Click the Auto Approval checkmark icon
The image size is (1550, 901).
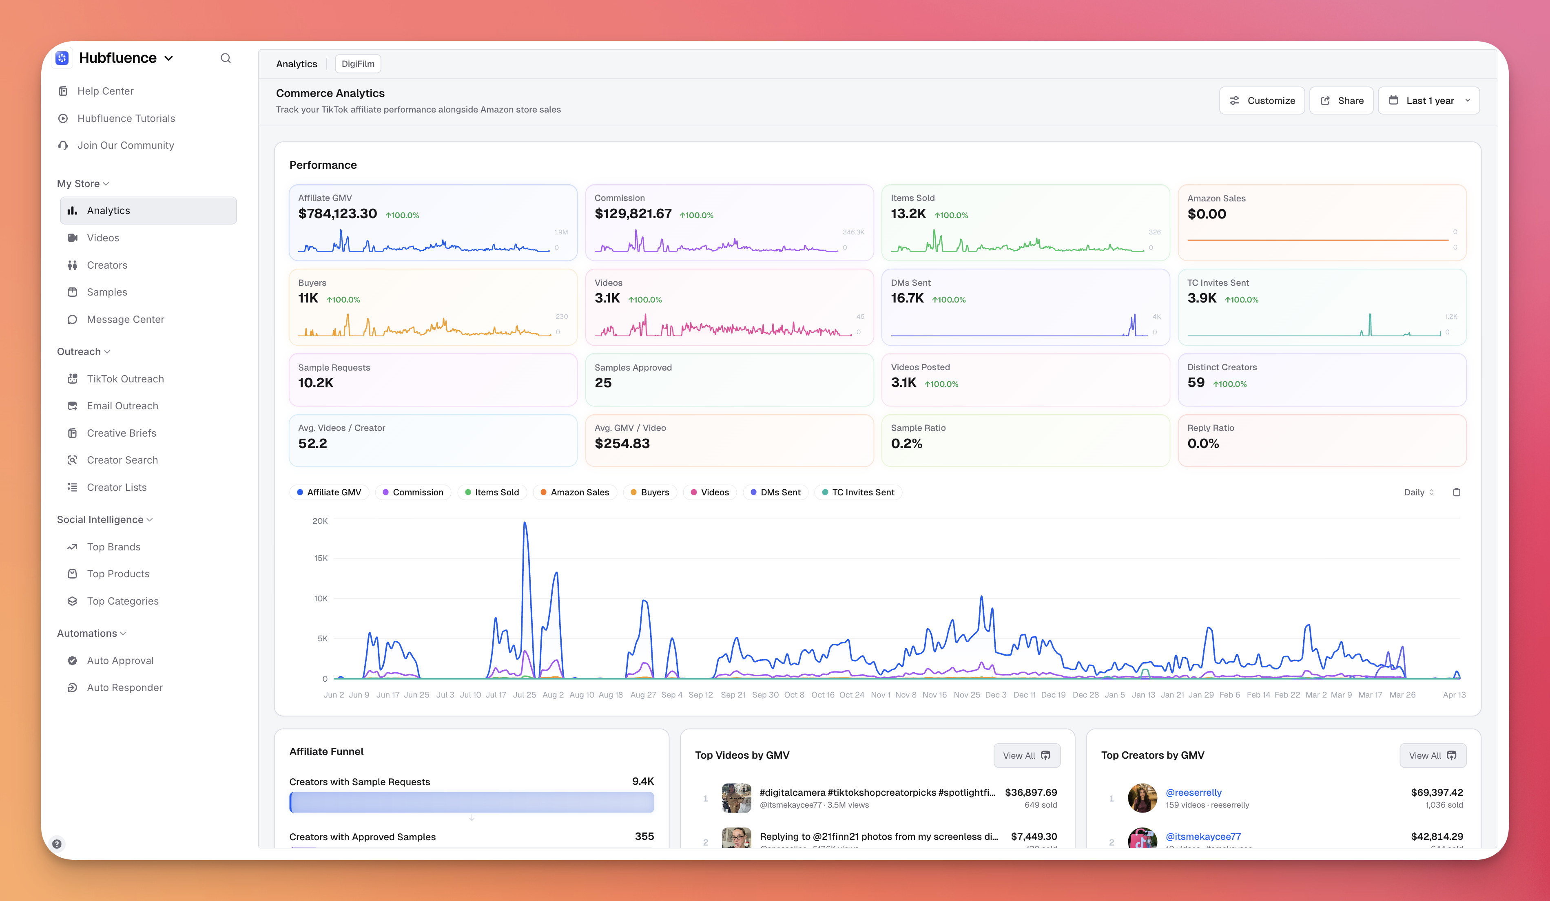[x=73, y=661]
